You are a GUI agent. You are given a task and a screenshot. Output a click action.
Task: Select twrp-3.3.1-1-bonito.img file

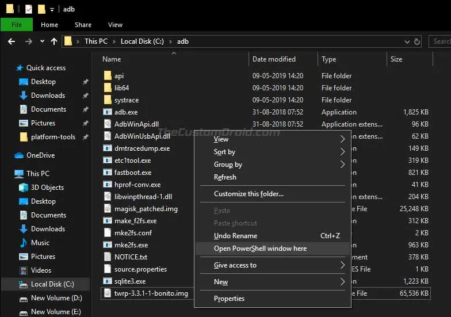pyautogui.click(x=151, y=293)
